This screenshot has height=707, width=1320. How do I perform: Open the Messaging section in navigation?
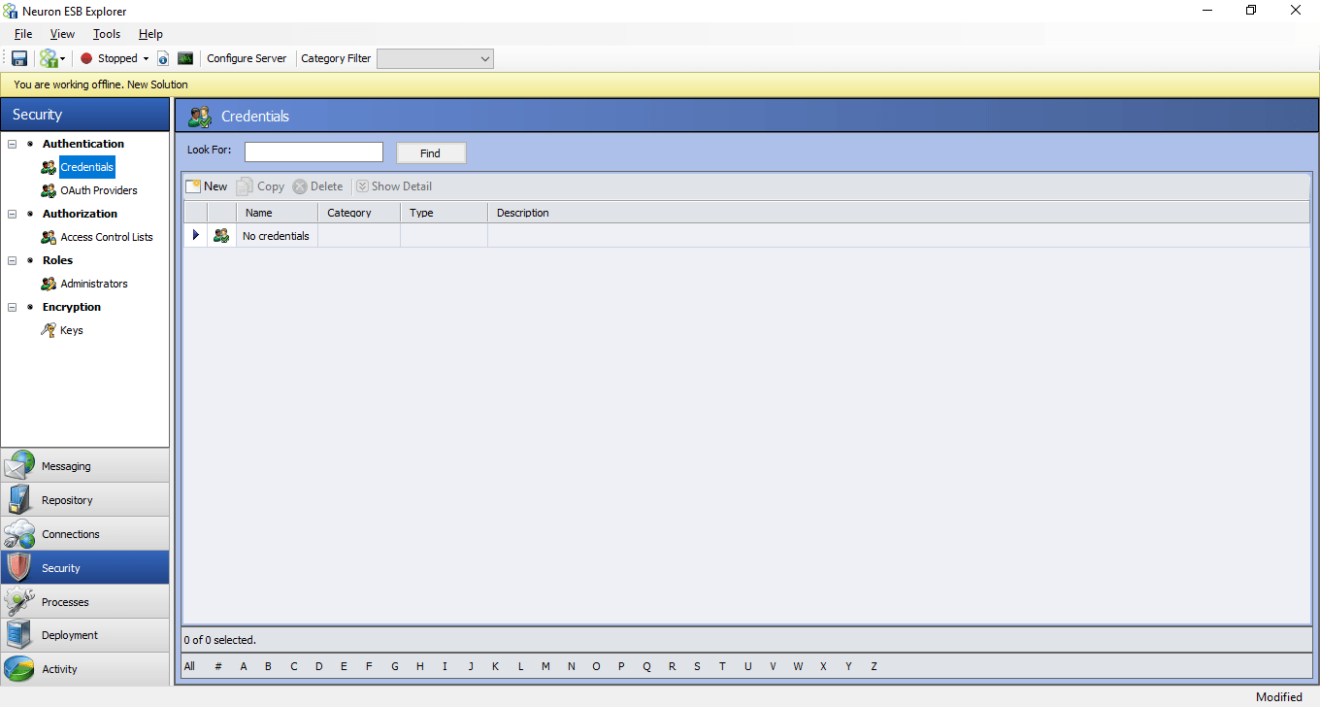[x=85, y=466]
